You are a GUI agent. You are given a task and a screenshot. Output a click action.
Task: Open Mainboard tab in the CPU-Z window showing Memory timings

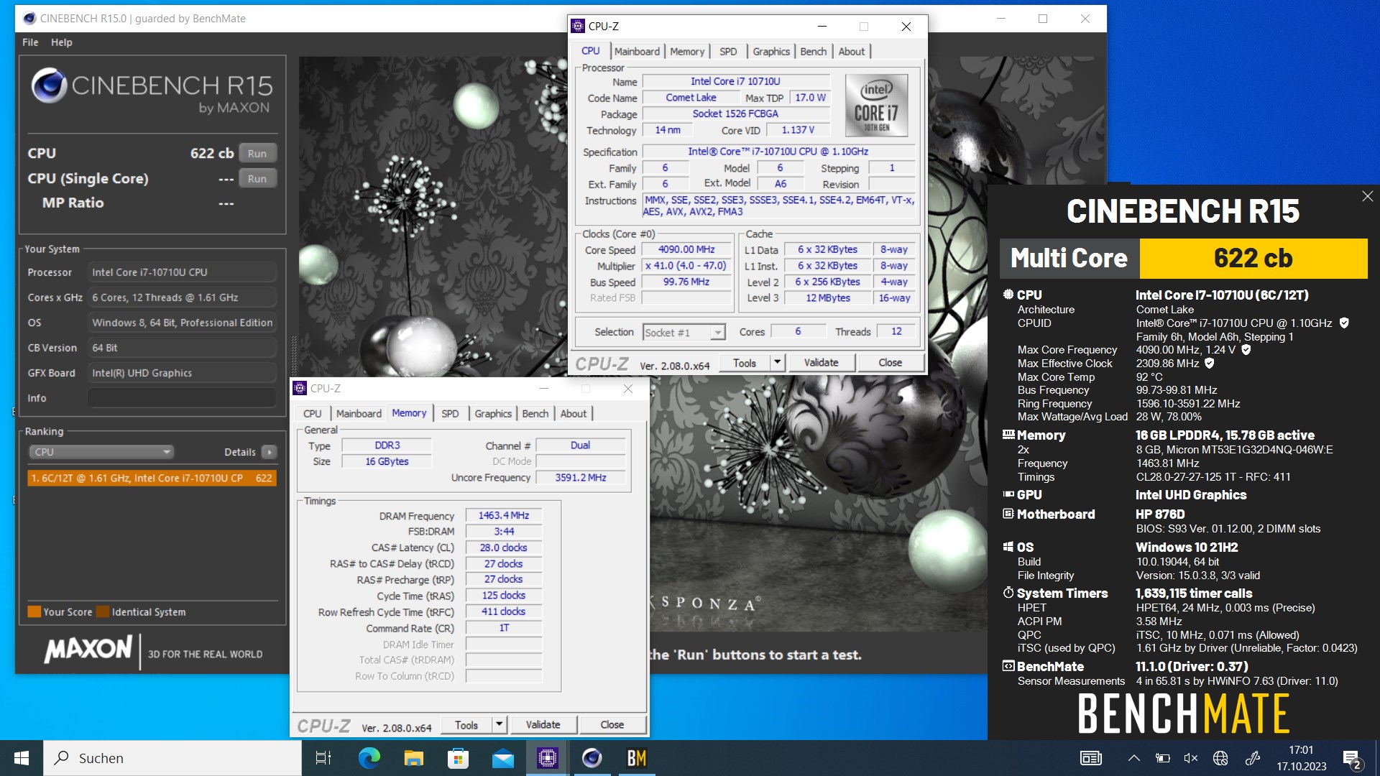click(359, 414)
